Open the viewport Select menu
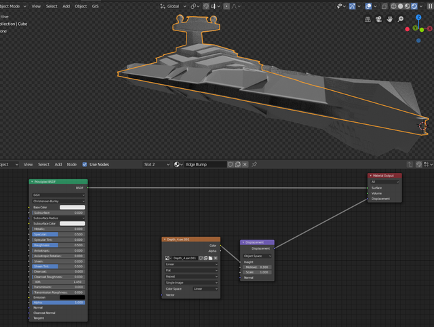Screen dimensions: 434x327 click(x=52, y=6)
